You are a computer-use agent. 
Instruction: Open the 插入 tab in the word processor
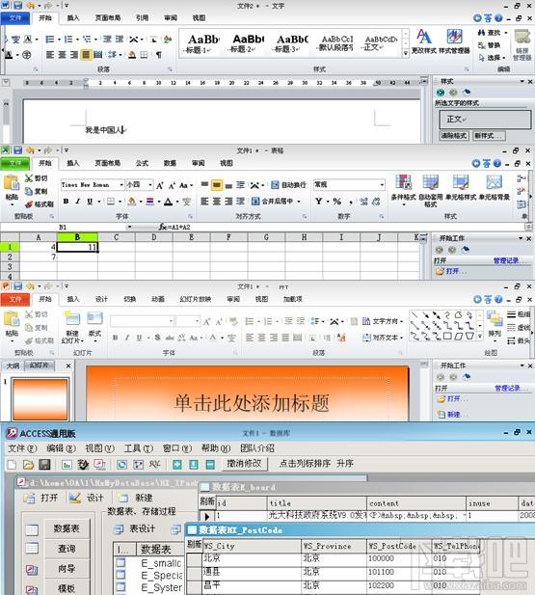click(x=73, y=17)
